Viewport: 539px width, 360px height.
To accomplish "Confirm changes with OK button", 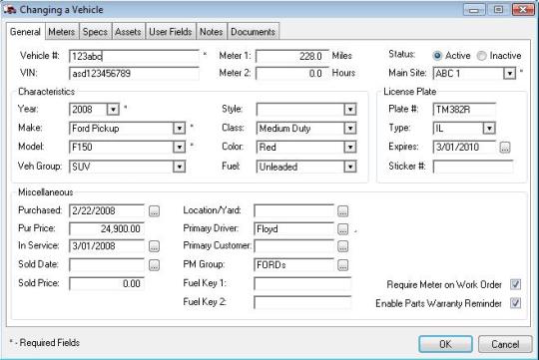I will [x=445, y=344].
